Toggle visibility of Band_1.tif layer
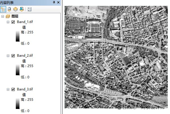 (x=13, y=22)
